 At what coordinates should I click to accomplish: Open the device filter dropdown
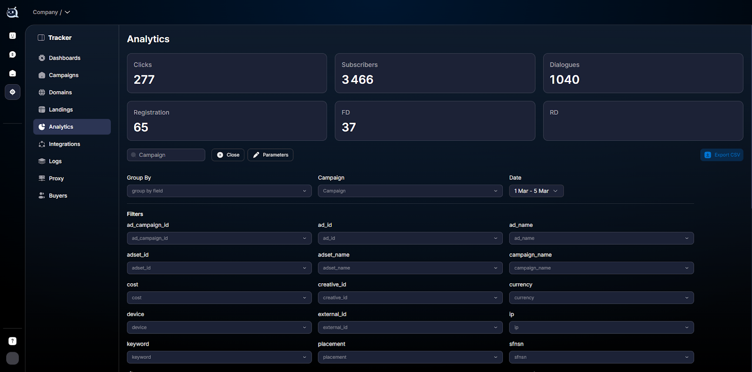[x=219, y=327]
